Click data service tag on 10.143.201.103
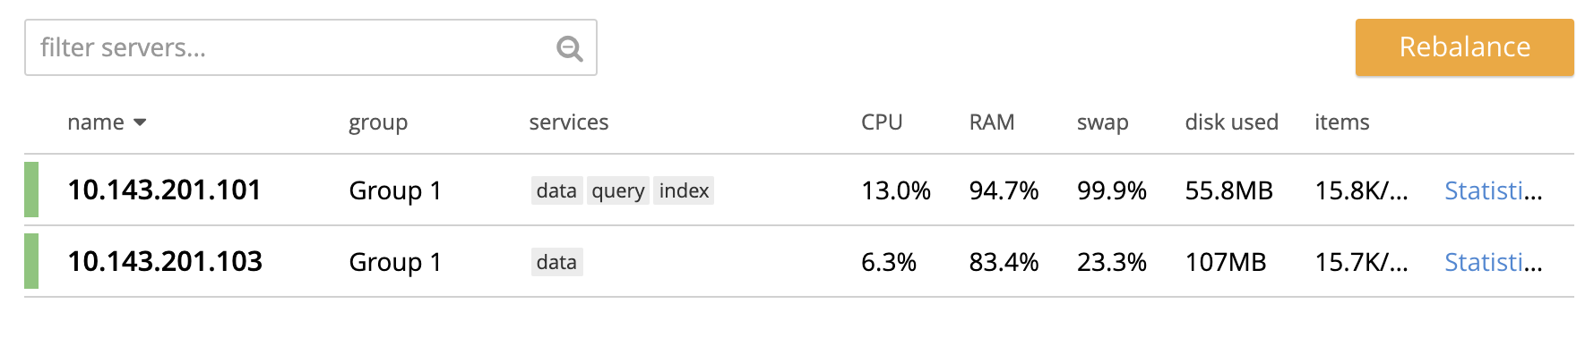Viewport: 1594px width, 346px height. (556, 262)
